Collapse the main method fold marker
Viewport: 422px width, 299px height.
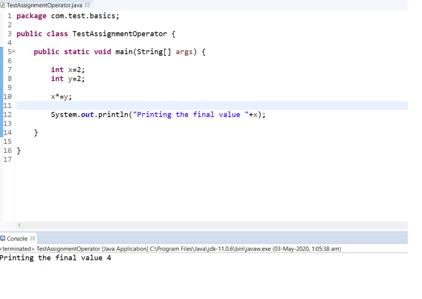tap(14, 52)
